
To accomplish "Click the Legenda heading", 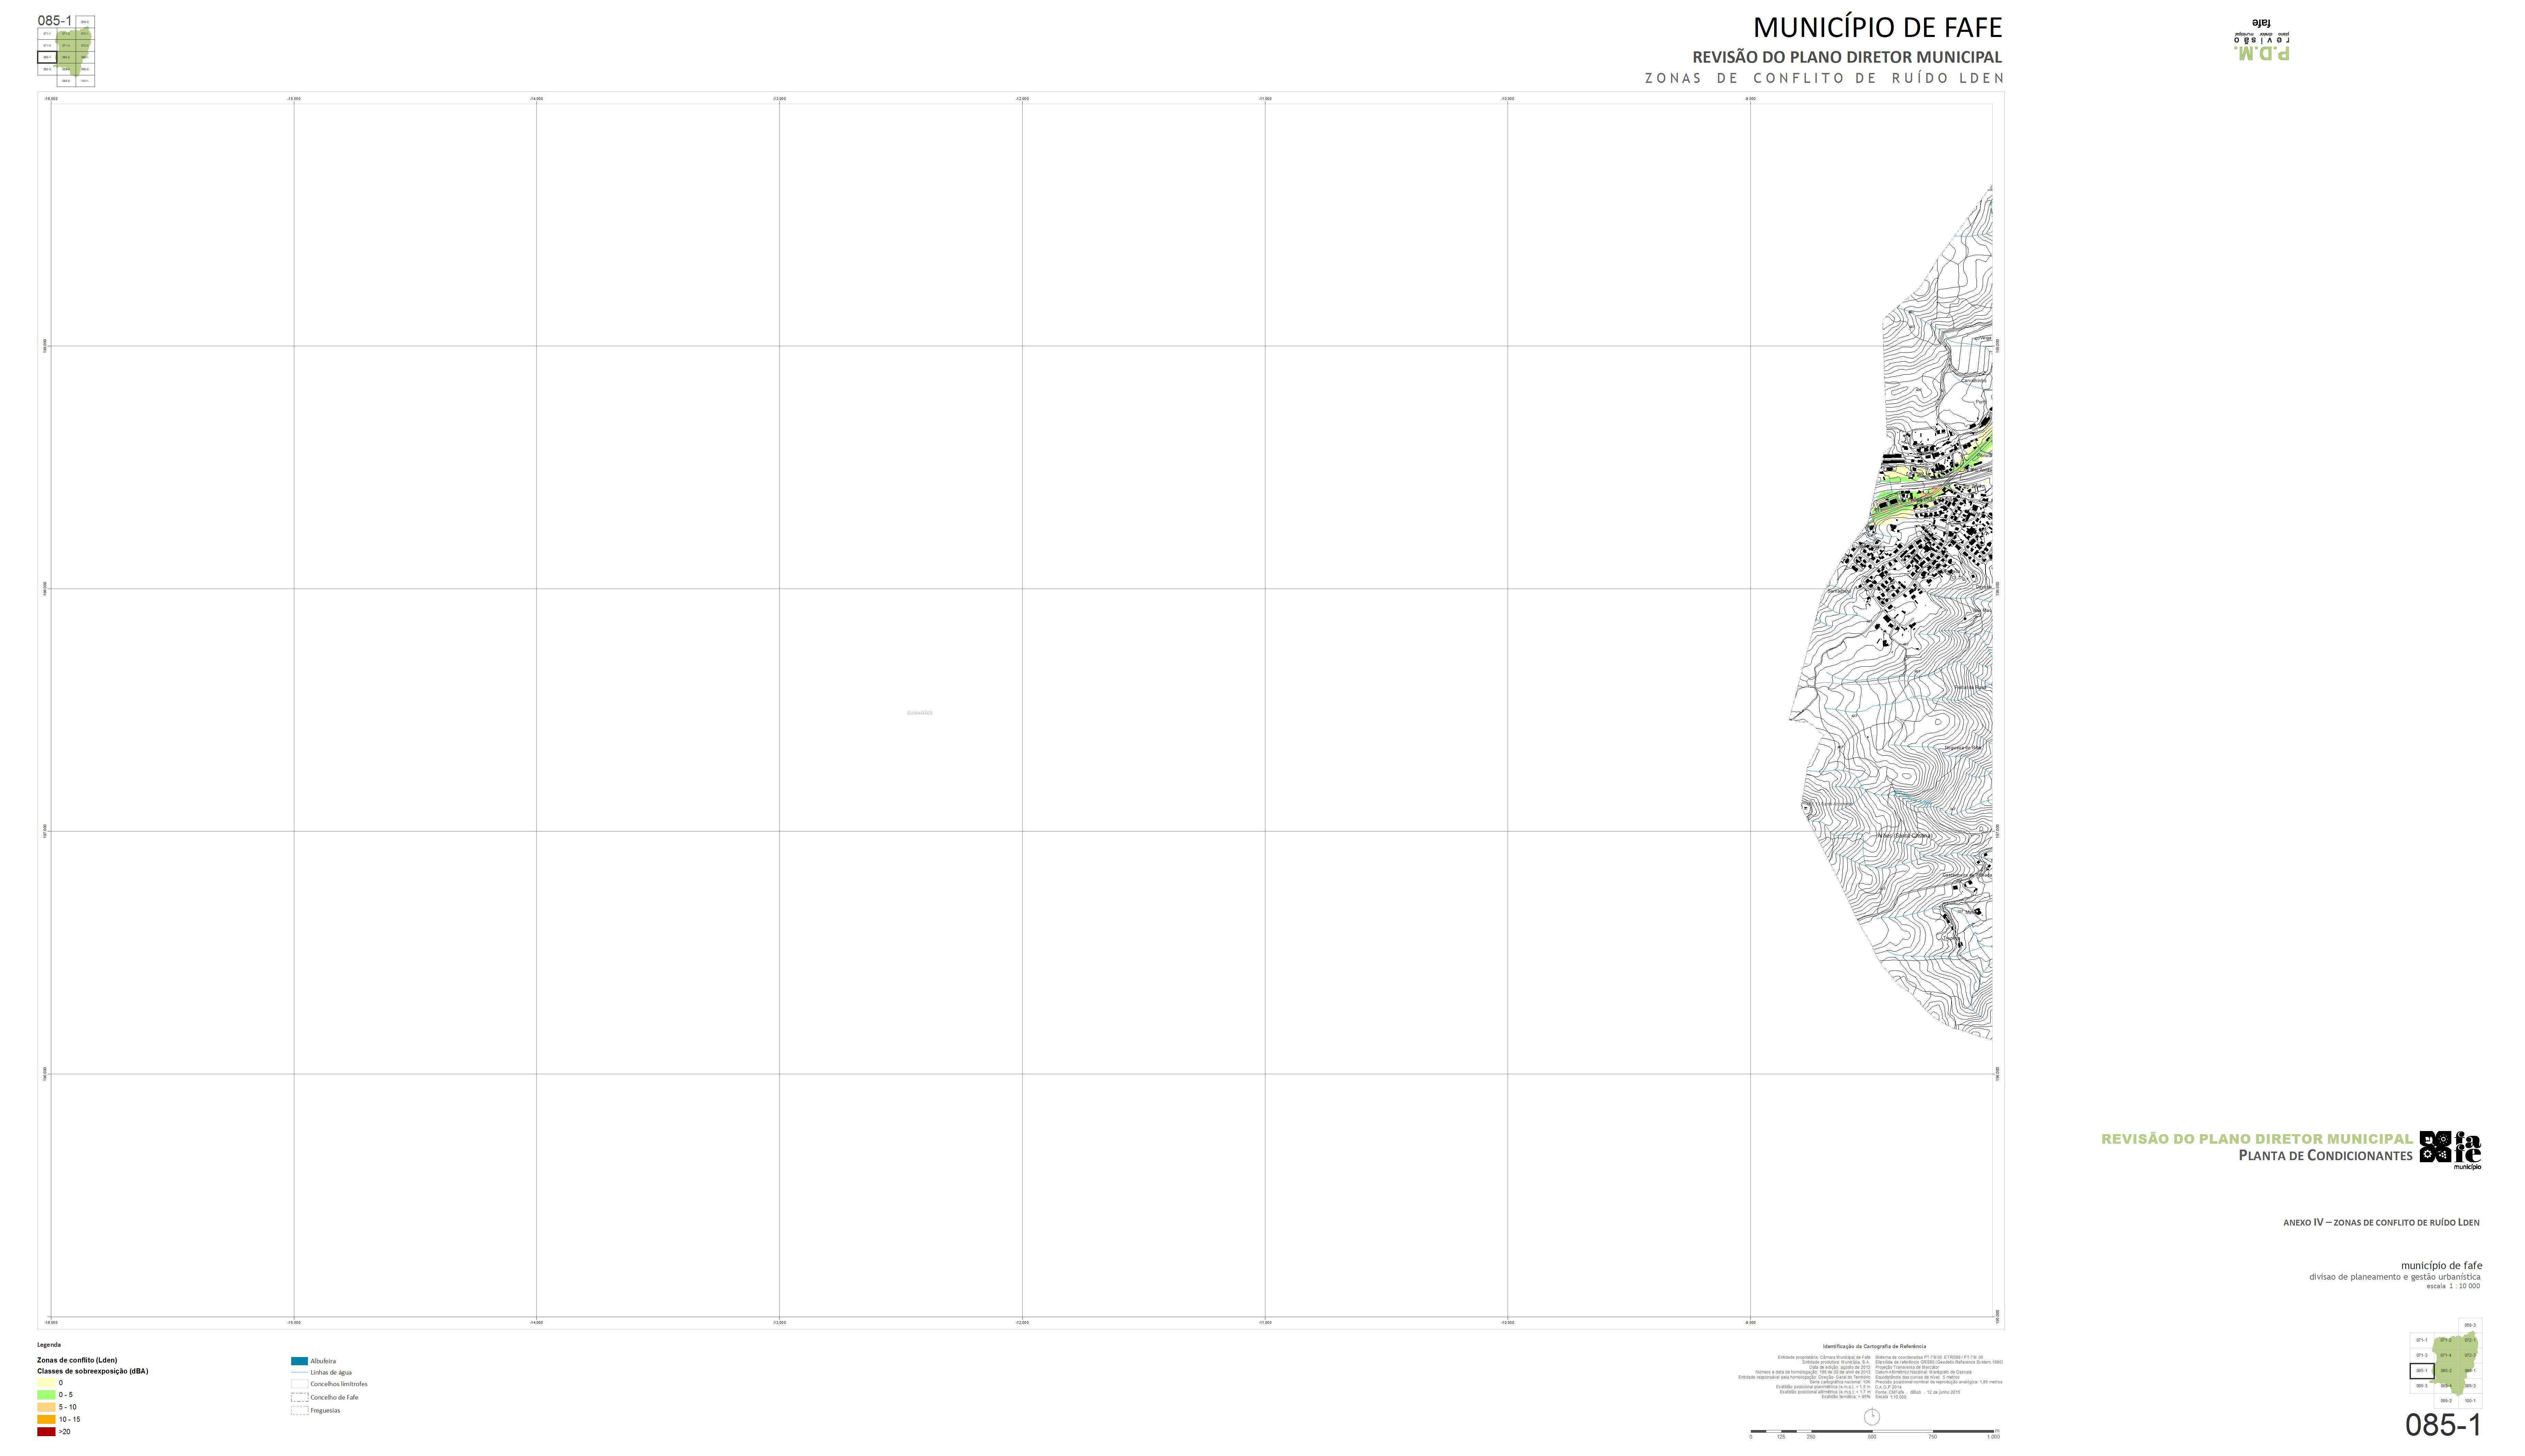I will 49,1345.
